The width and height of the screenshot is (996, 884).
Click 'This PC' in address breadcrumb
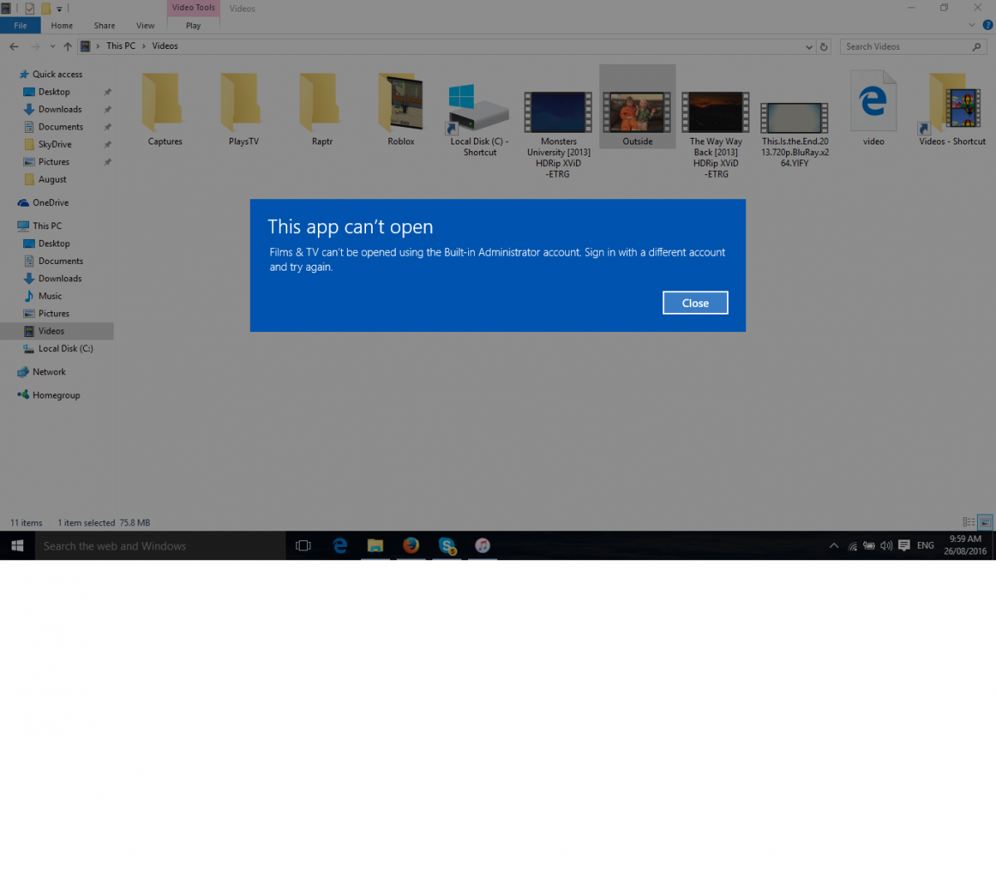(x=120, y=46)
